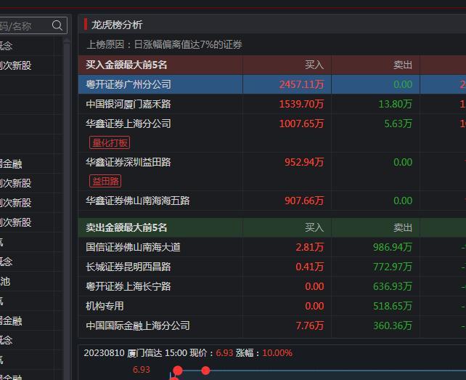Click 20230810 厦门信达 chart title
The height and width of the screenshot is (380, 466).
tap(123, 353)
